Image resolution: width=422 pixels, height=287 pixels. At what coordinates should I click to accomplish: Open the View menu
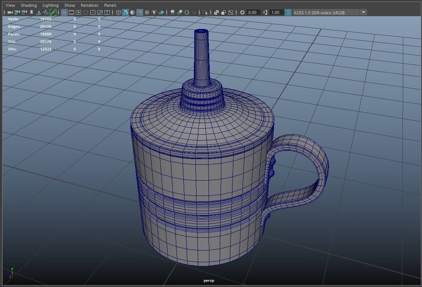click(x=10, y=5)
